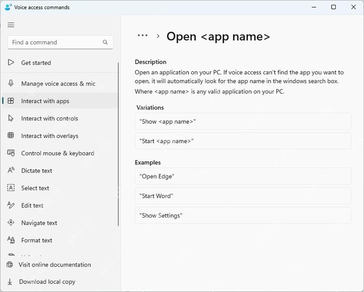
Task: Focus the Find a command field
Action: 60,42
